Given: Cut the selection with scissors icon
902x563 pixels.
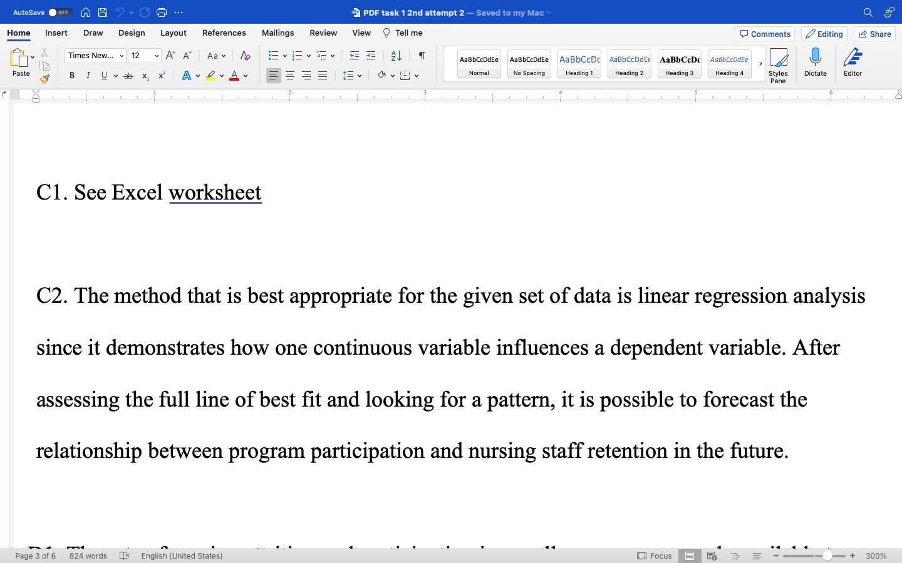Looking at the screenshot, I should pos(44,53).
